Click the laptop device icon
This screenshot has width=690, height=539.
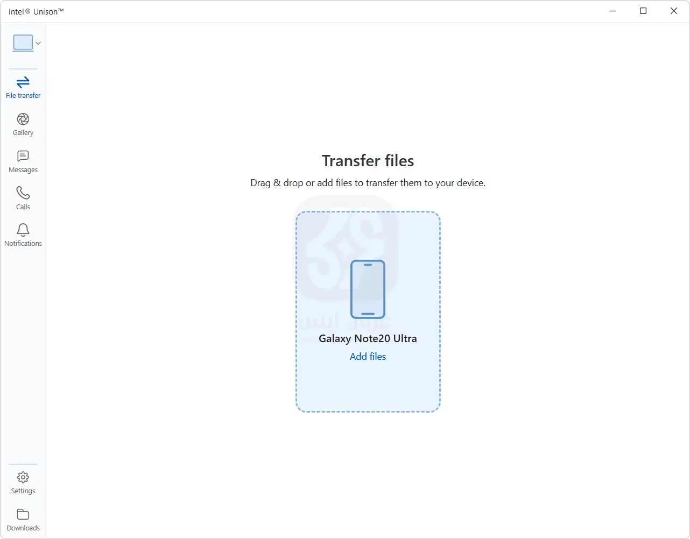pos(23,42)
